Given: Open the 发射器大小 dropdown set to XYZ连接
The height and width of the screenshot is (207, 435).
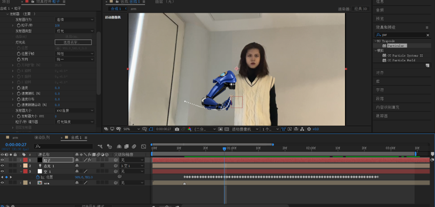Looking at the screenshot, I should pyautogui.click(x=74, y=111).
